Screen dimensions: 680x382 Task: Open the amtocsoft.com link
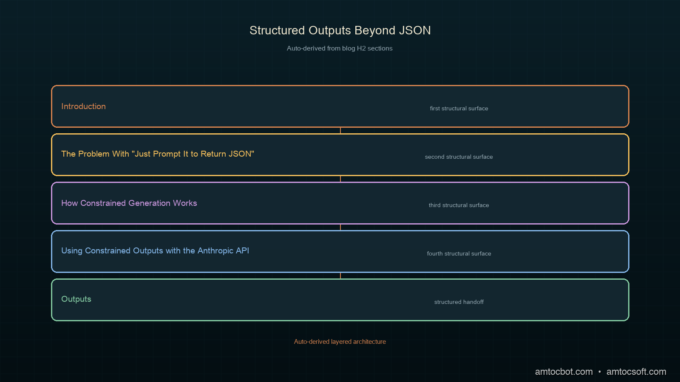[x=636, y=372]
